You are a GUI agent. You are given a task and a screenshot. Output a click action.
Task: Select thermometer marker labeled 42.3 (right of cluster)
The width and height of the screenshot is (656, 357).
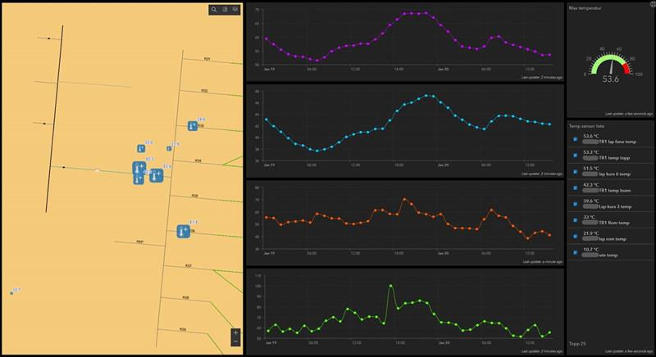tap(157, 176)
